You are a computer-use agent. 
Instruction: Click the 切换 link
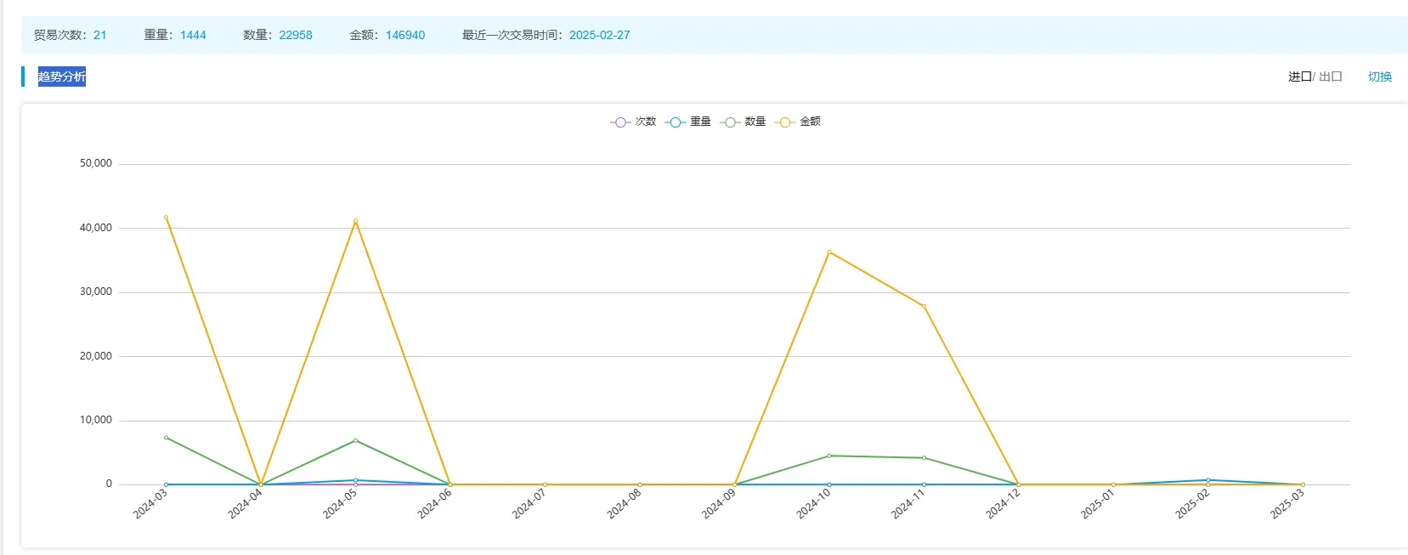click(x=1379, y=76)
